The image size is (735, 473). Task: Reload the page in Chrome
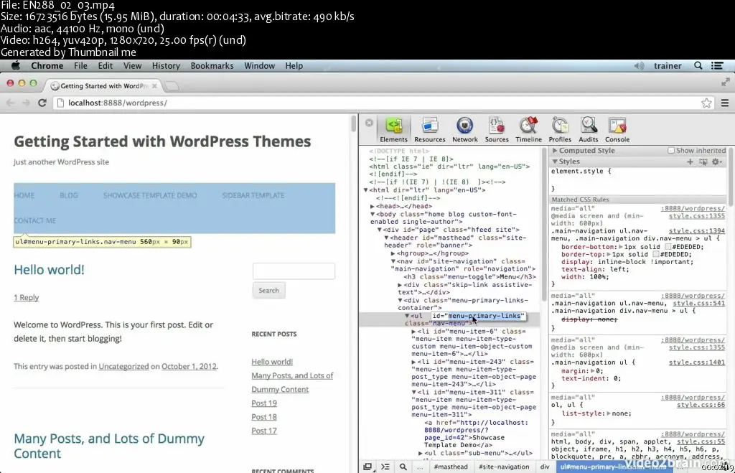click(42, 103)
